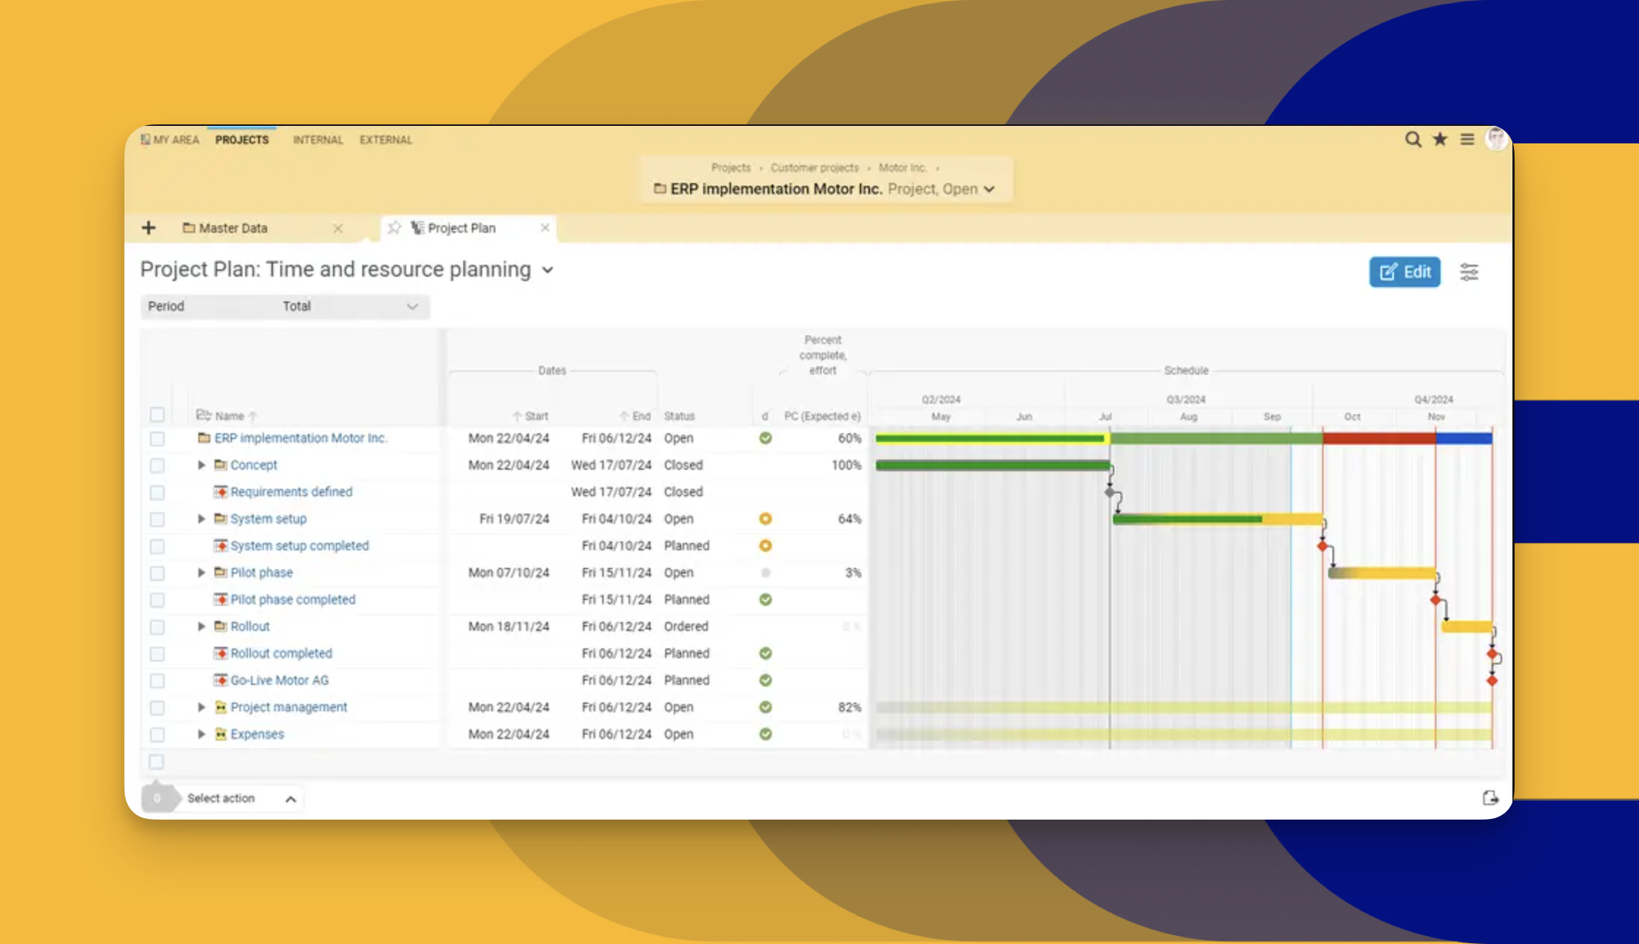
Task: Switch to PROJECTS menu
Action: click(242, 139)
